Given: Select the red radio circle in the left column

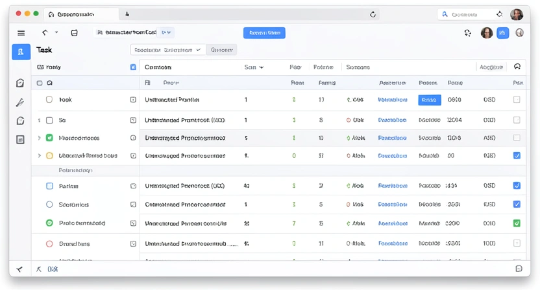Looking at the screenshot, I should (x=49, y=243).
